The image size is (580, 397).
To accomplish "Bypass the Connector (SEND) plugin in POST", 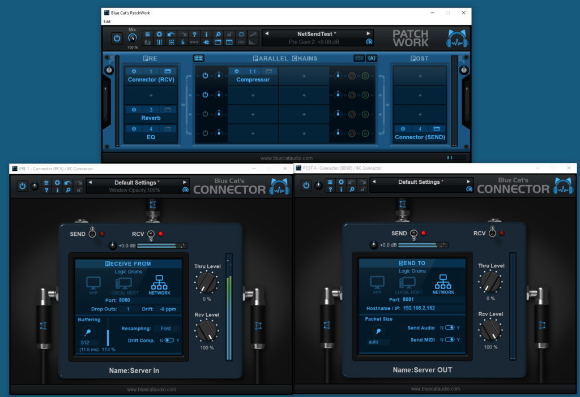I will pyautogui.click(x=403, y=129).
